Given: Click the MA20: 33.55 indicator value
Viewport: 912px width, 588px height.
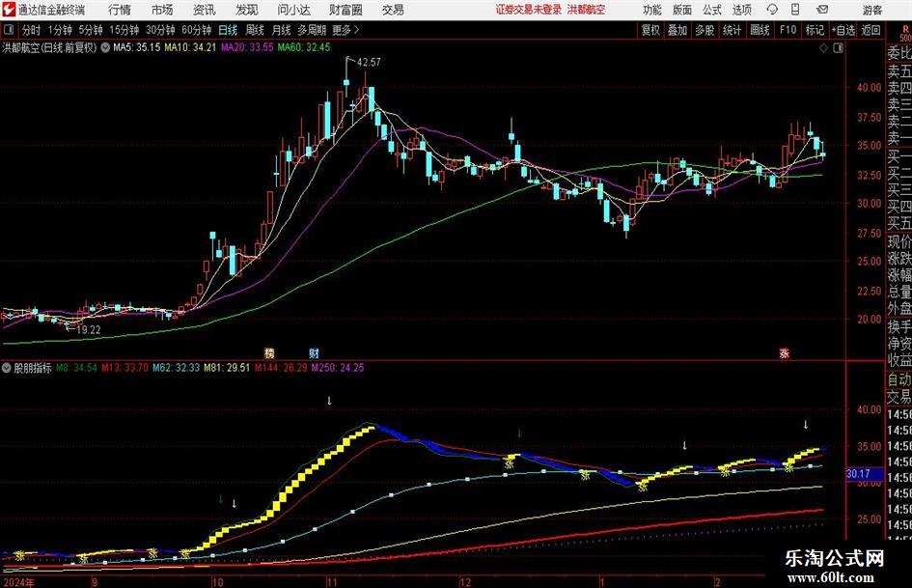Looking at the screenshot, I should 247,47.
